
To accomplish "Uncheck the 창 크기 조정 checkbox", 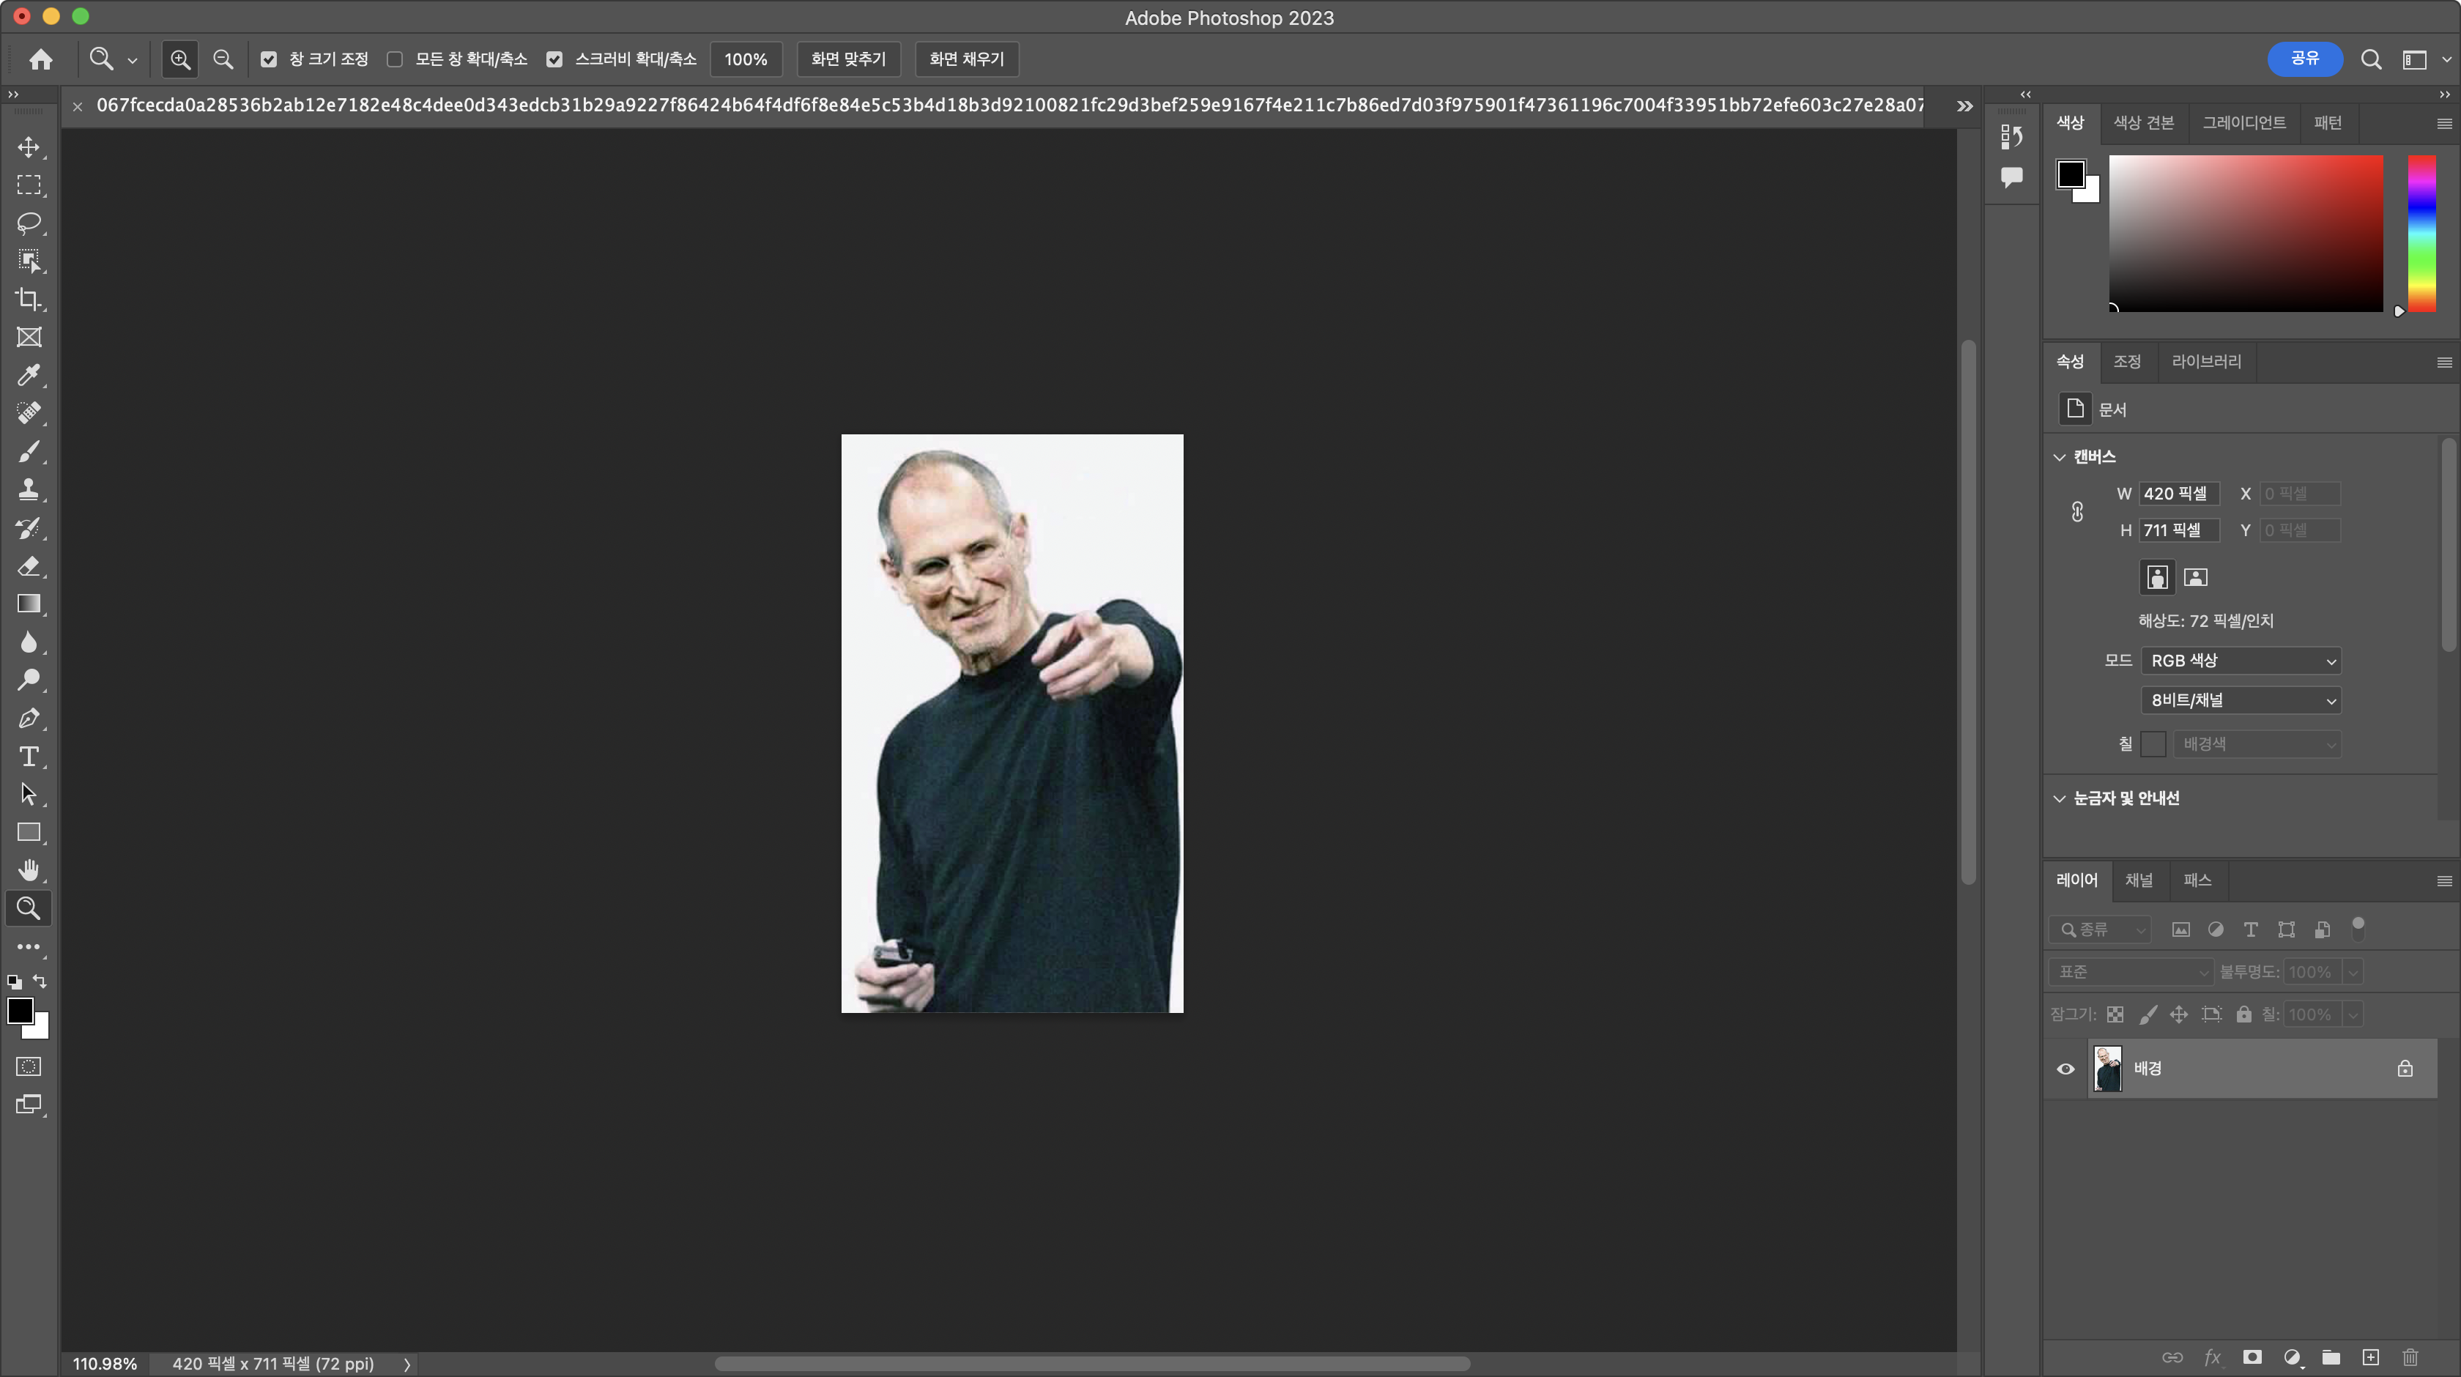I will tap(269, 59).
